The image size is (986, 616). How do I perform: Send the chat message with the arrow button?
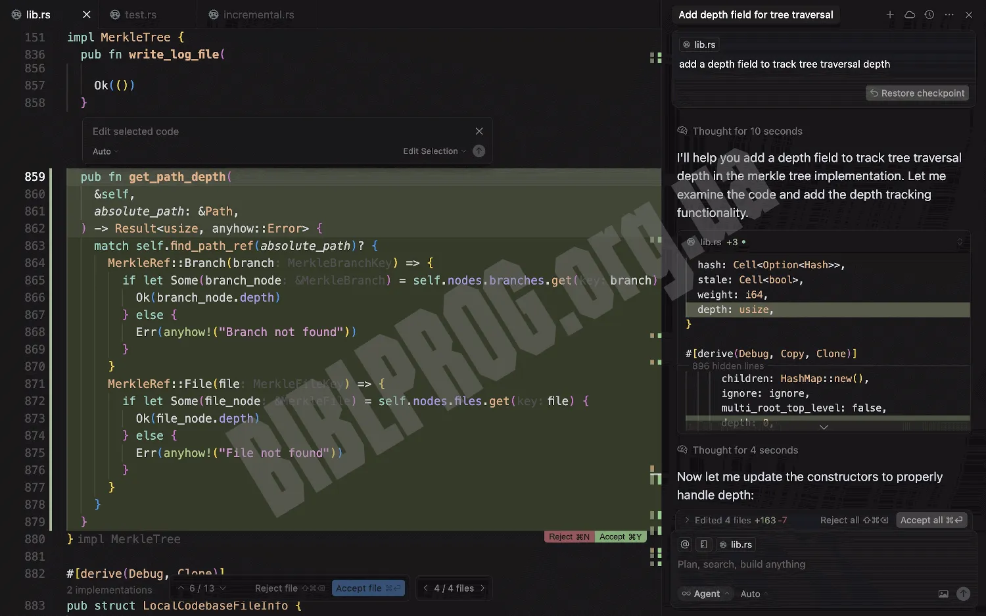coord(964,594)
